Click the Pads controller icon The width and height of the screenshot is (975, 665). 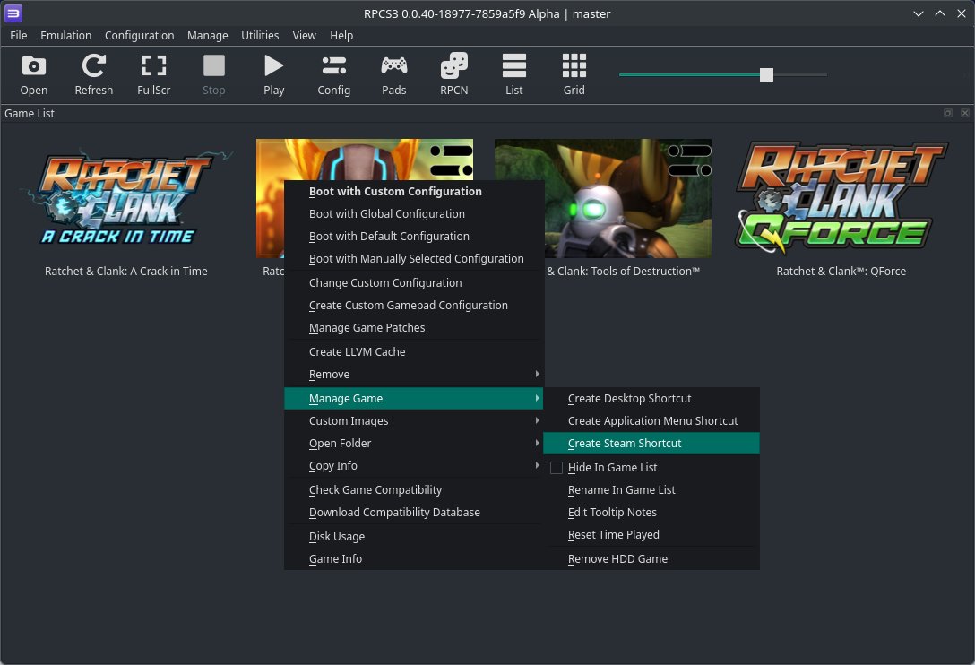(x=393, y=73)
